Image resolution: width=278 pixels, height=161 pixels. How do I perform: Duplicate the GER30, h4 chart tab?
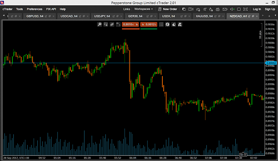point(151,16)
